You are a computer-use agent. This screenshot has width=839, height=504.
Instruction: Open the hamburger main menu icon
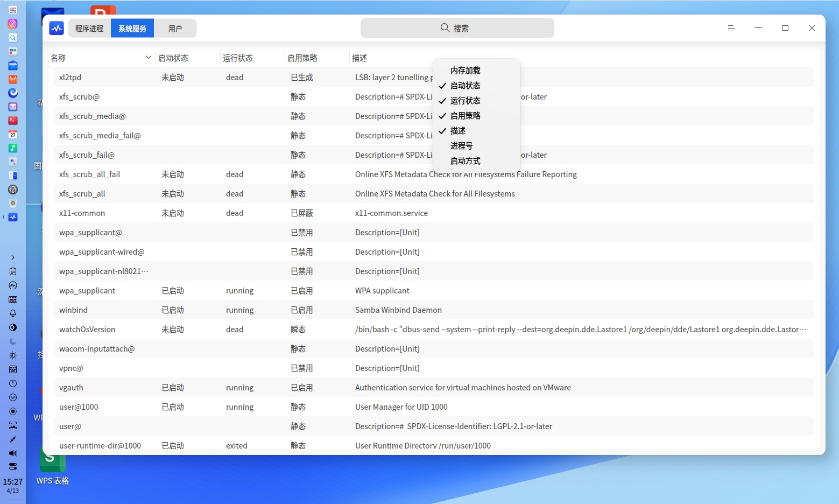pyautogui.click(x=731, y=28)
